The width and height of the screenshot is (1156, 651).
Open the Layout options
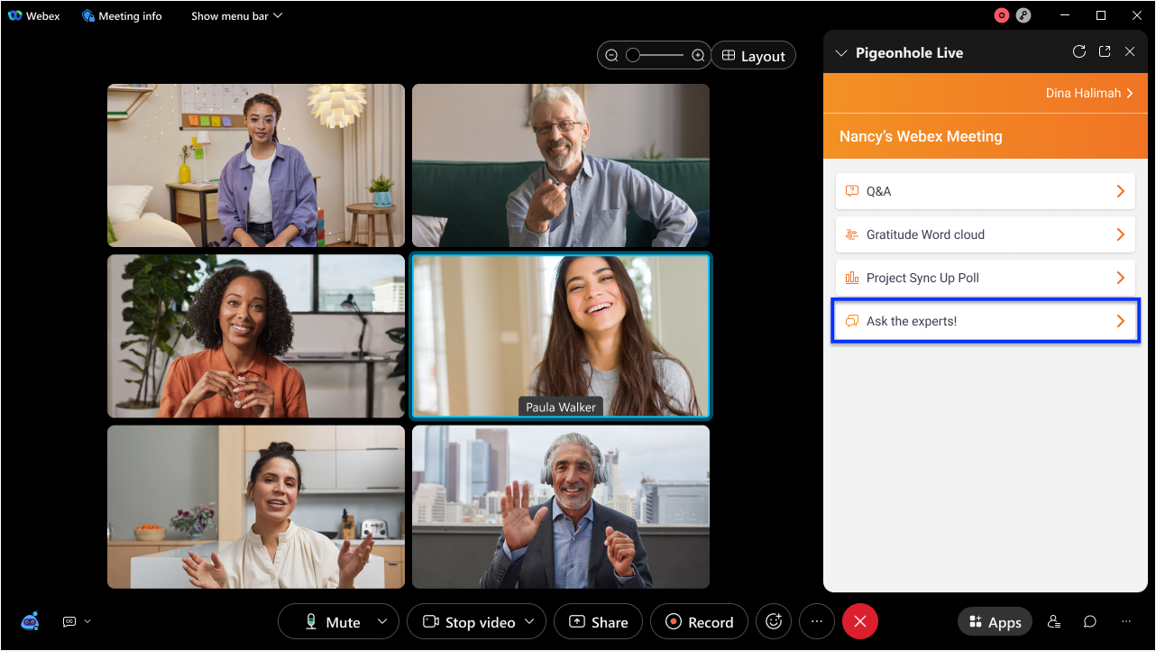(x=754, y=56)
